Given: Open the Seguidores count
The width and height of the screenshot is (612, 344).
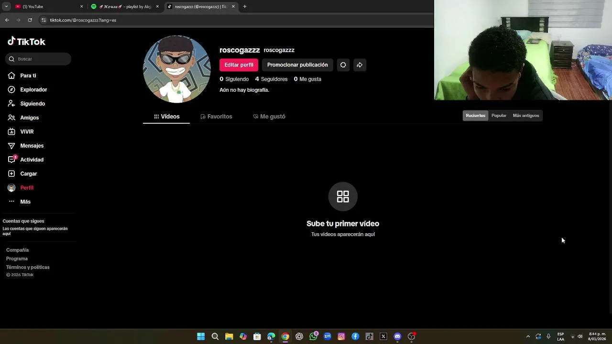Looking at the screenshot, I should pyautogui.click(x=271, y=79).
